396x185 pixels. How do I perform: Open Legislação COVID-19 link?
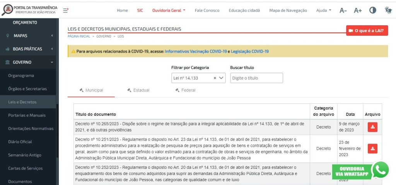[250, 51]
